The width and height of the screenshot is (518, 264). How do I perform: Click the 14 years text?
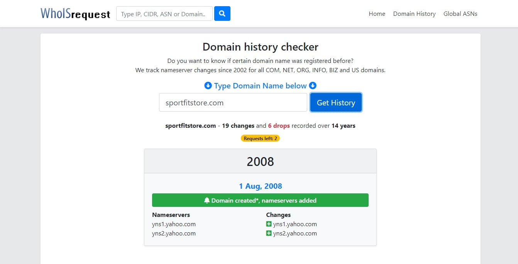pyautogui.click(x=344, y=125)
